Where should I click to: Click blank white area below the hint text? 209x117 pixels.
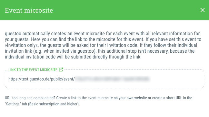tap(104, 112)
